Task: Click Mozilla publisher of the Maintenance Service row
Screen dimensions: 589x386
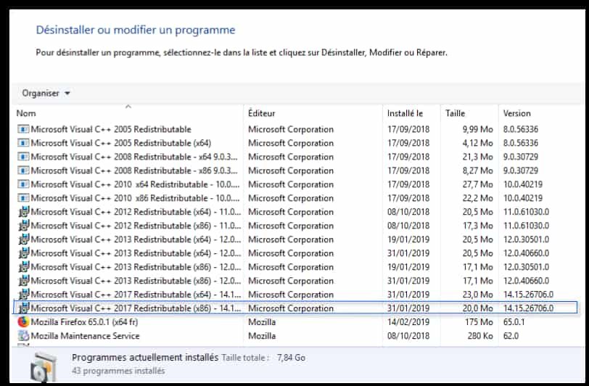Action: click(x=262, y=336)
